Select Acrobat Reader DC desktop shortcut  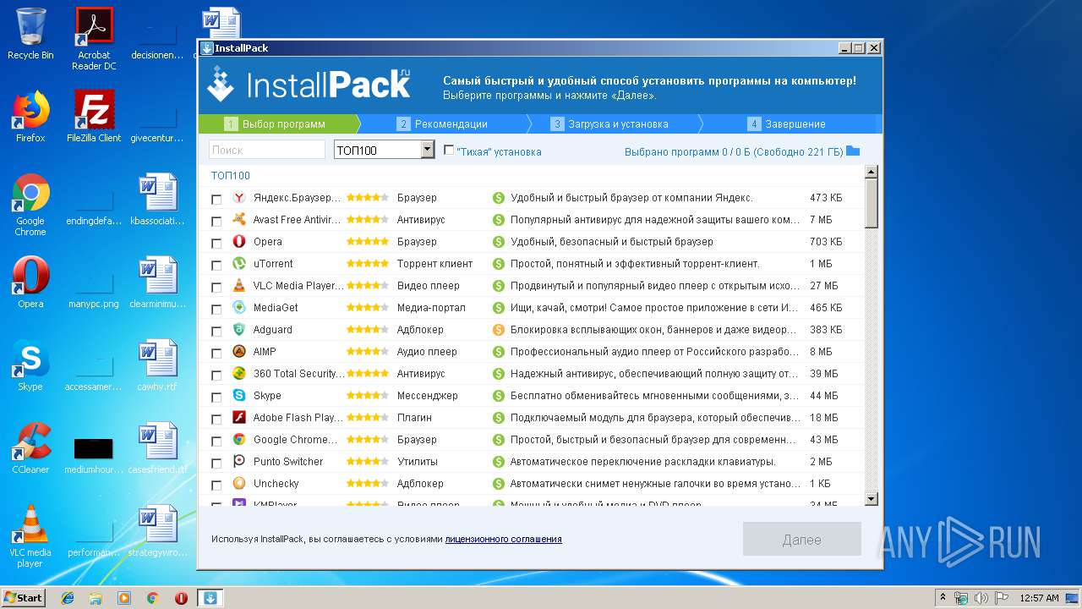click(94, 39)
